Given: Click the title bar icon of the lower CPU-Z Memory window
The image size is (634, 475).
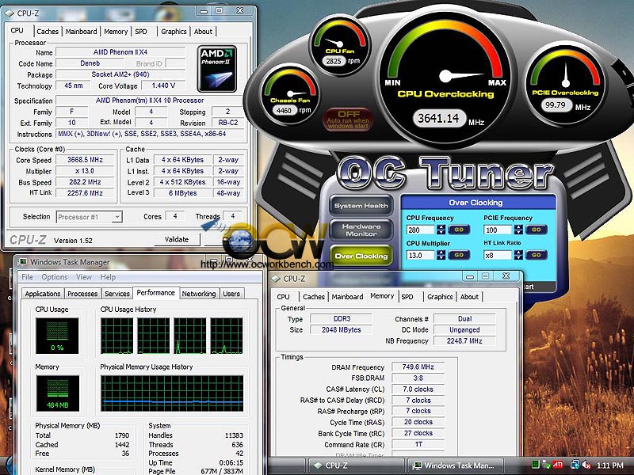Looking at the screenshot, I should (x=276, y=279).
